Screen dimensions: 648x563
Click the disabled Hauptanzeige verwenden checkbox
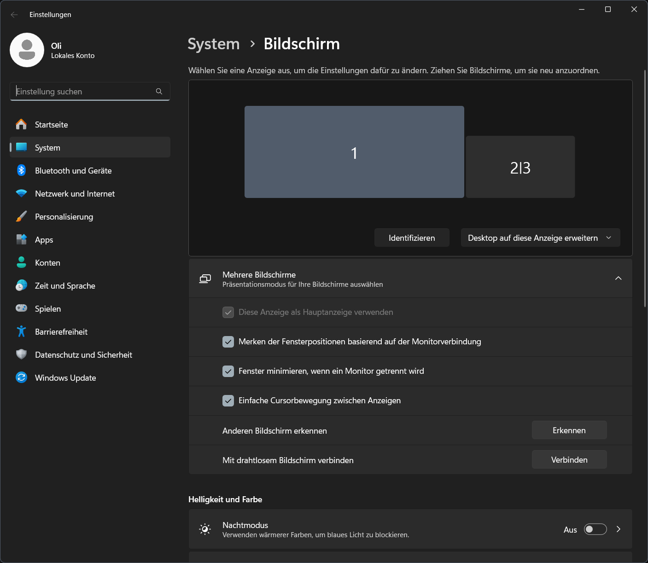tap(228, 312)
